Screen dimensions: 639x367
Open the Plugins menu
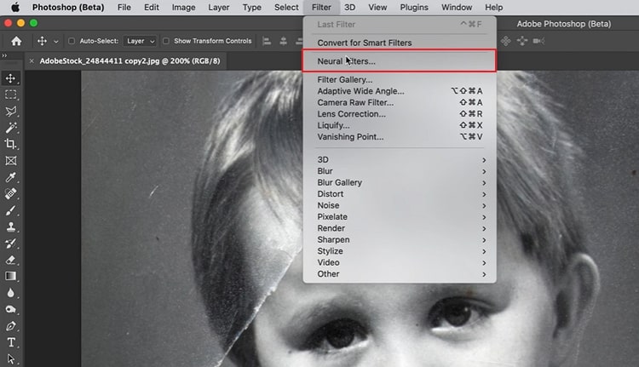413,8
